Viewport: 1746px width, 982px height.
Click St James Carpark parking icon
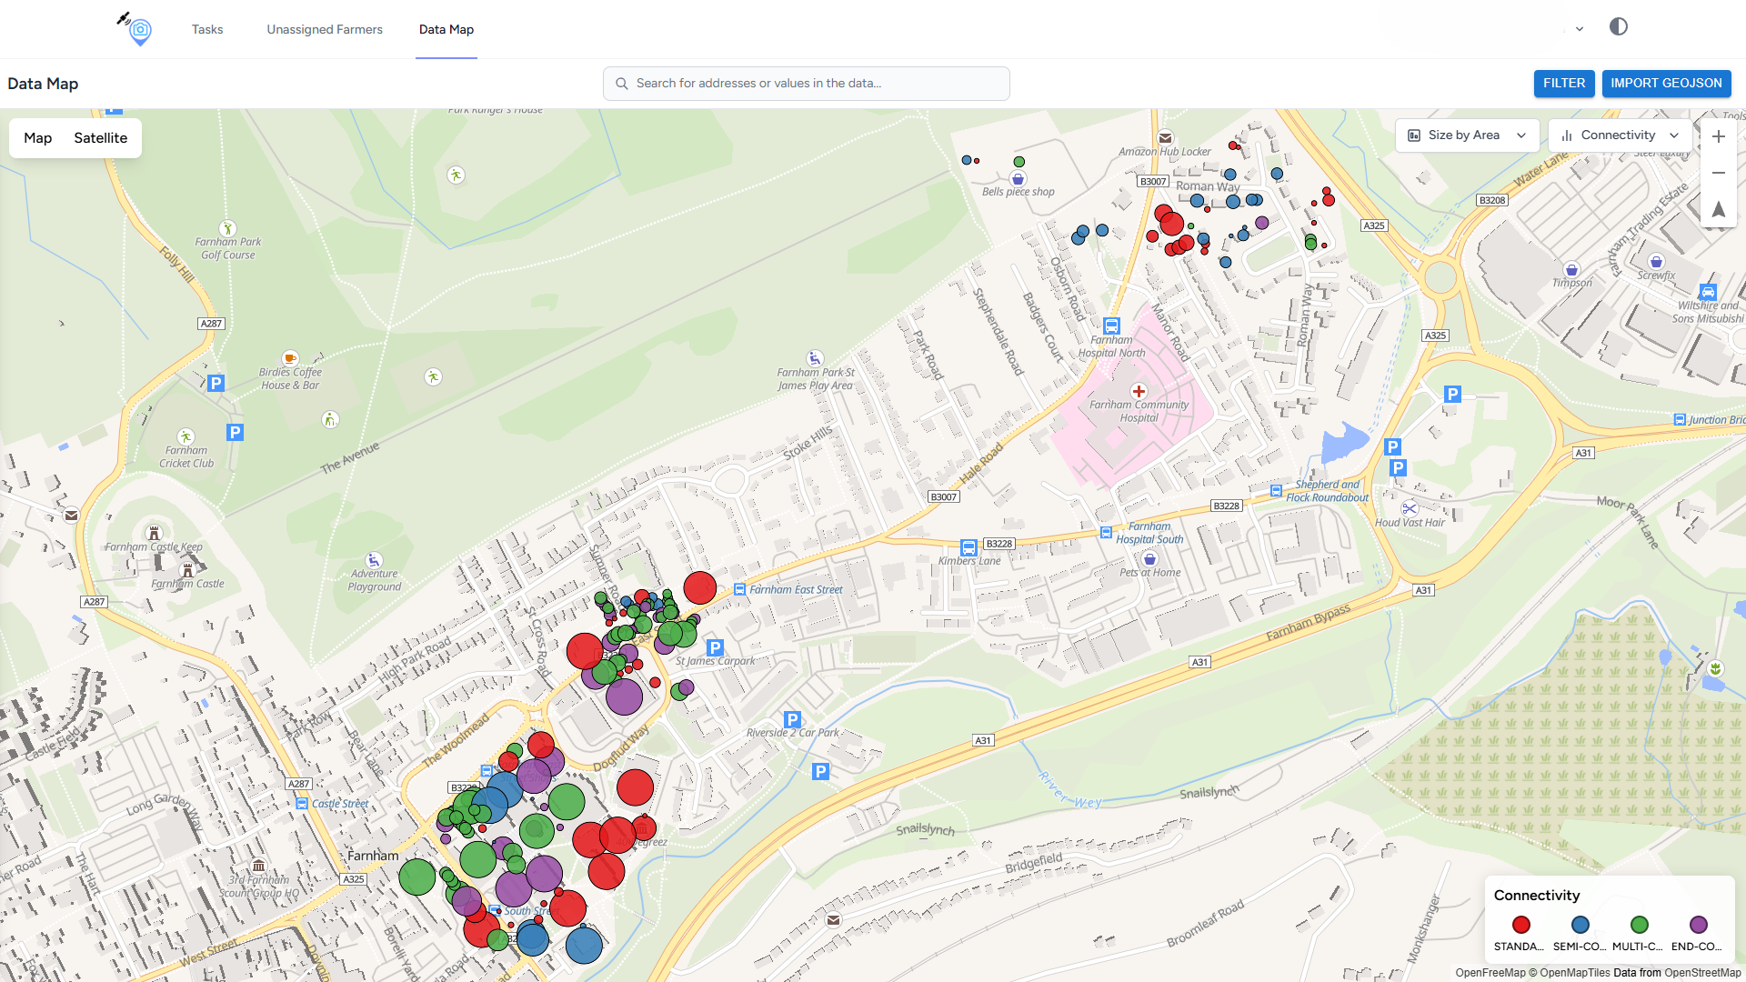[x=715, y=647]
